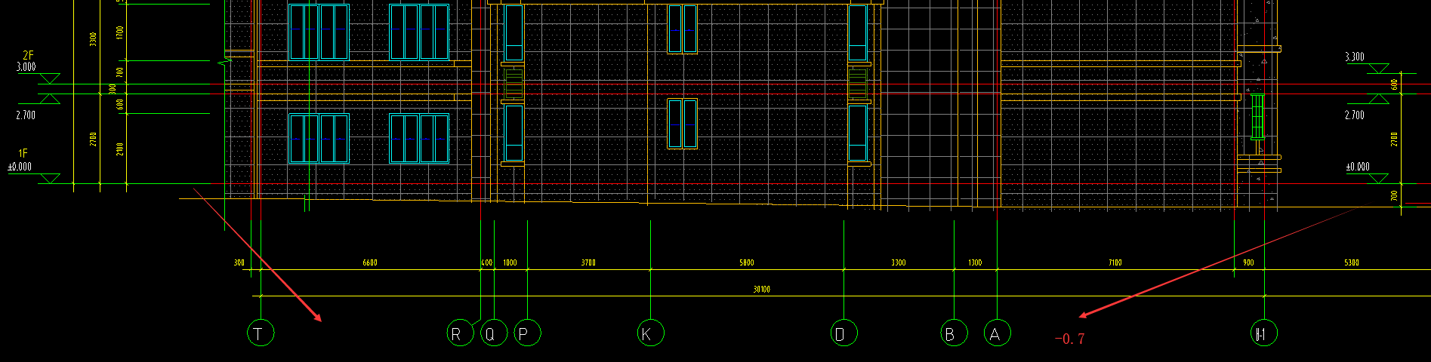Click the 1F ±0.000 elevation label on left
Image resolution: width=1431 pixels, height=362 pixels.
click(20, 161)
